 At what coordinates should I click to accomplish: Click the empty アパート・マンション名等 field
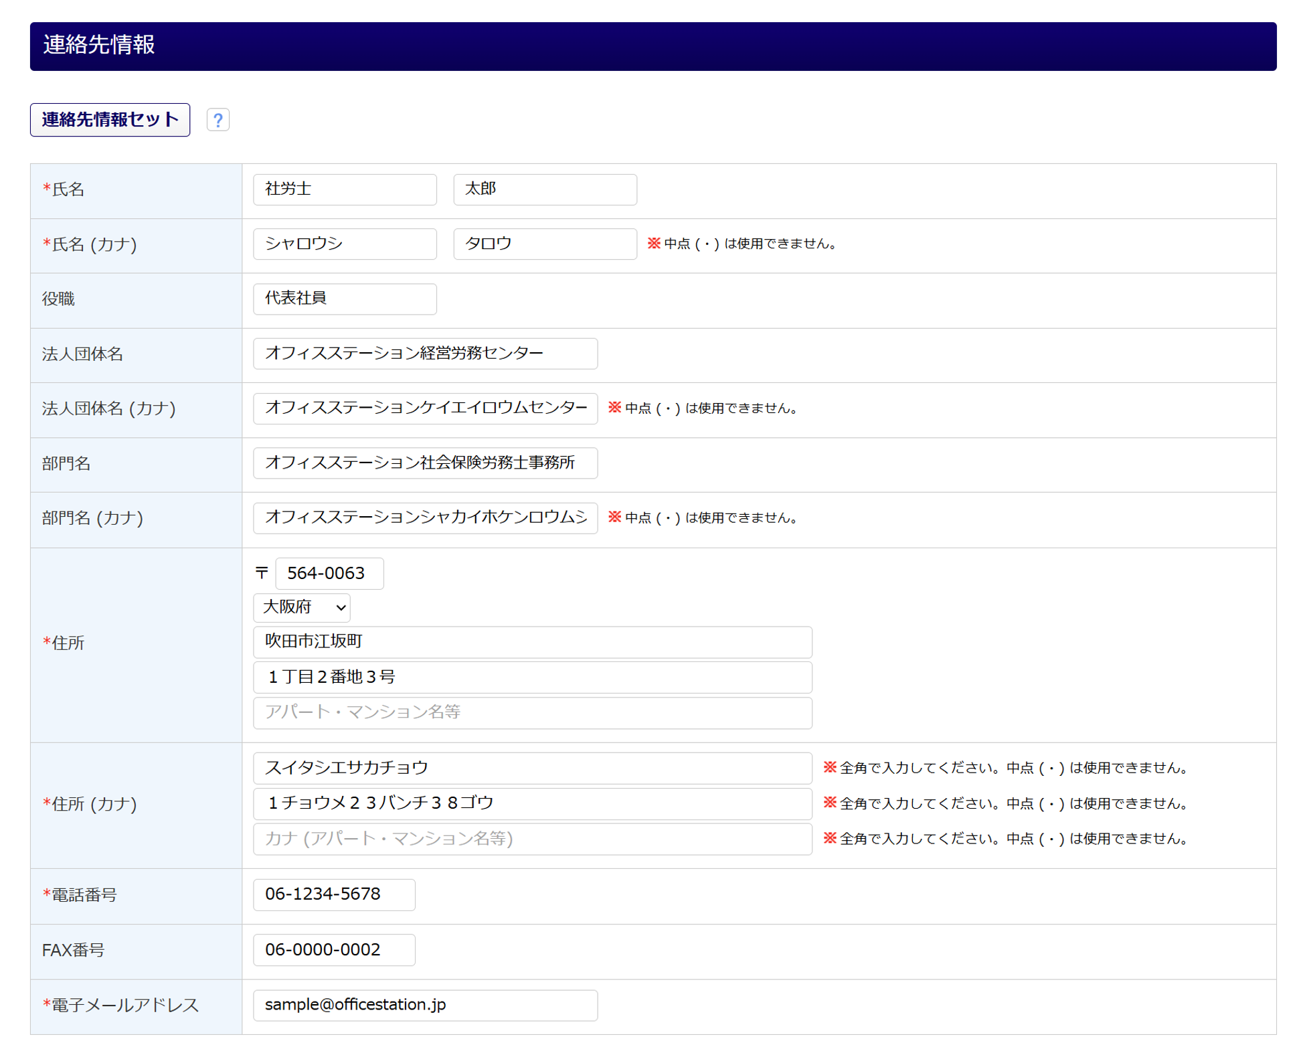(x=532, y=712)
